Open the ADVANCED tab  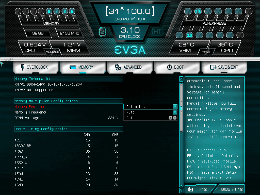pos(130,67)
